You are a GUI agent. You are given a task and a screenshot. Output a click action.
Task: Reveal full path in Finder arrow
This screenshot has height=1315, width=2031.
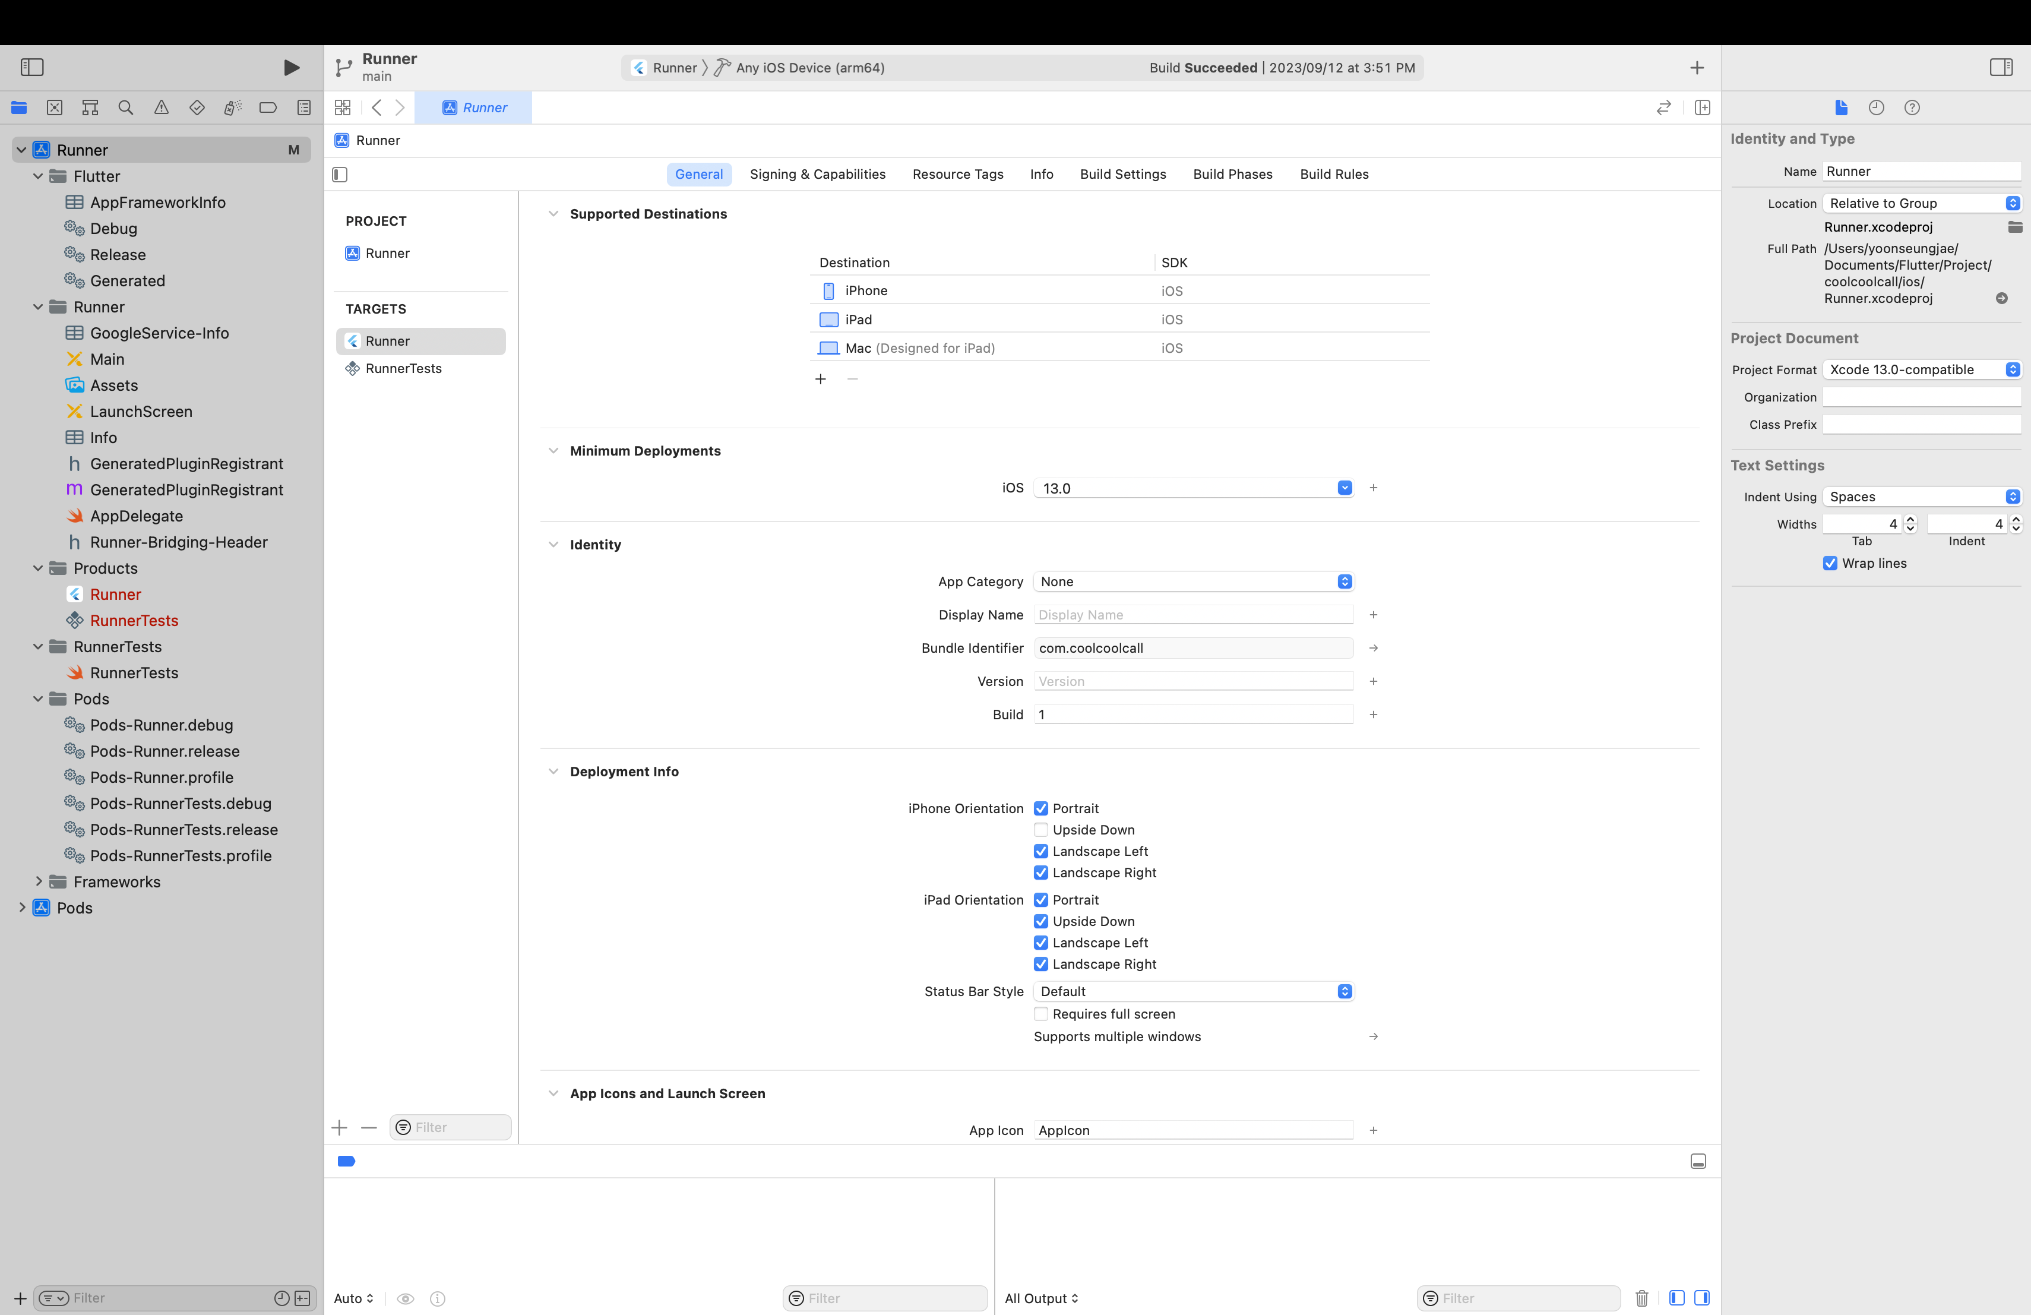click(x=2002, y=298)
